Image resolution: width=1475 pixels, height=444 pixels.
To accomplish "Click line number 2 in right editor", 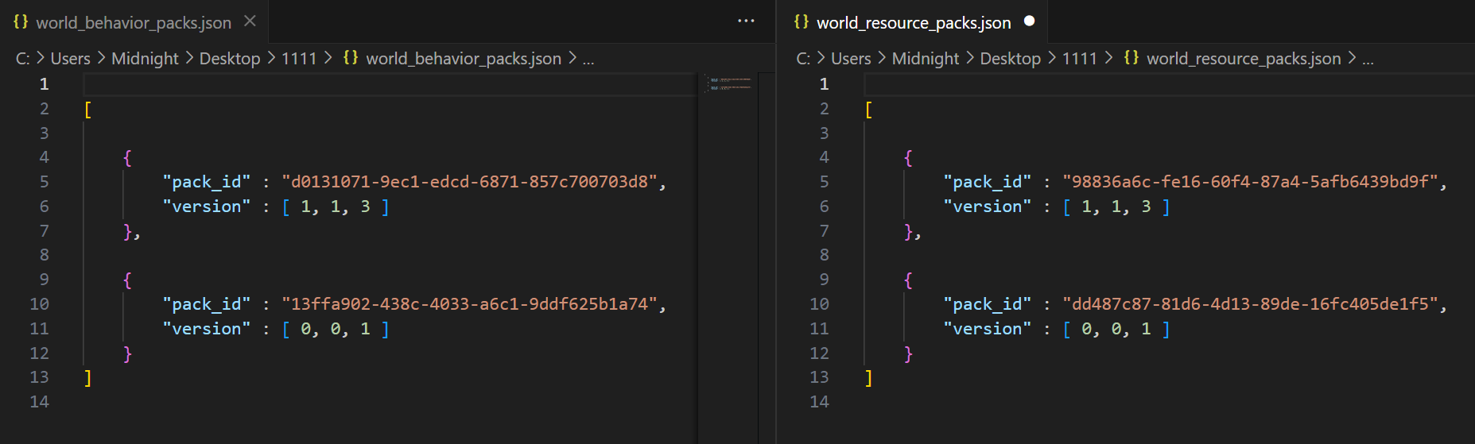I will coord(825,109).
